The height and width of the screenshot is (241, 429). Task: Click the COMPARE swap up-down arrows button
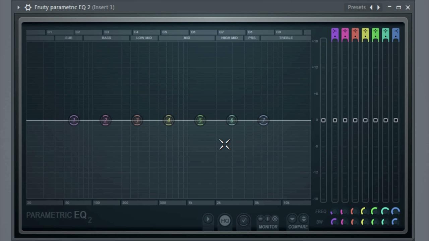tap(304, 219)
